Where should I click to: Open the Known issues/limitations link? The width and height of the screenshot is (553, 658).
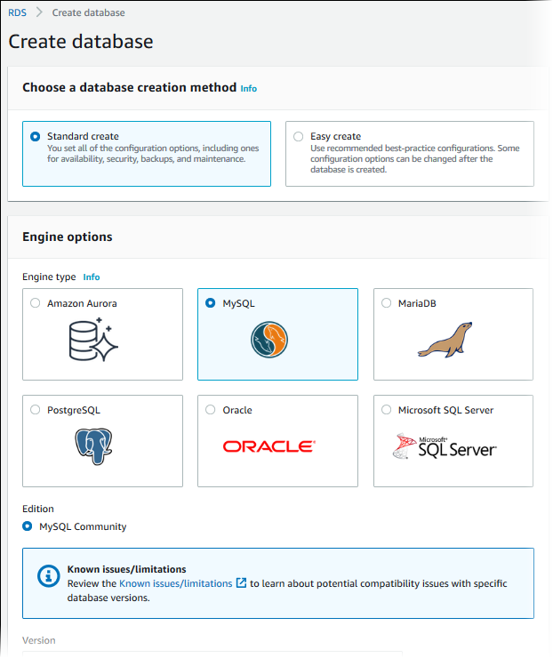pos(176,583)
